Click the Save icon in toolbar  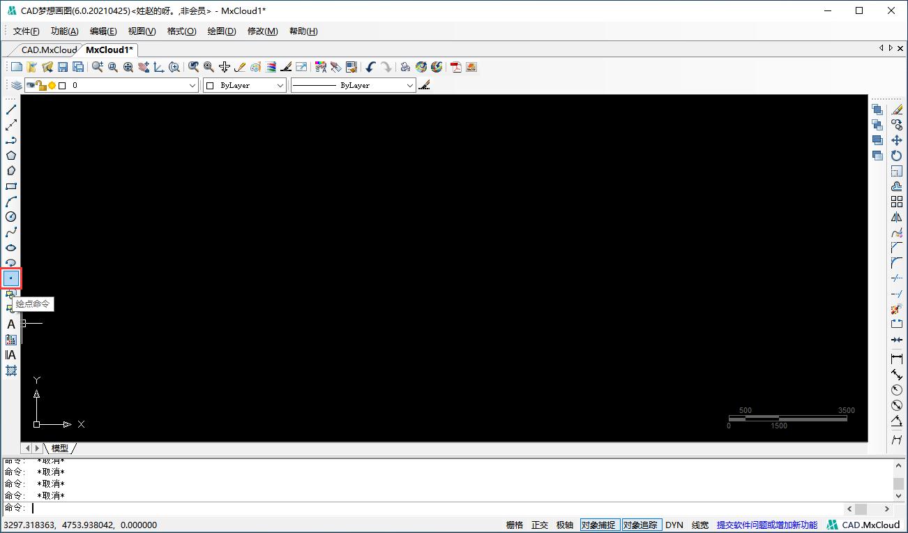63,67
